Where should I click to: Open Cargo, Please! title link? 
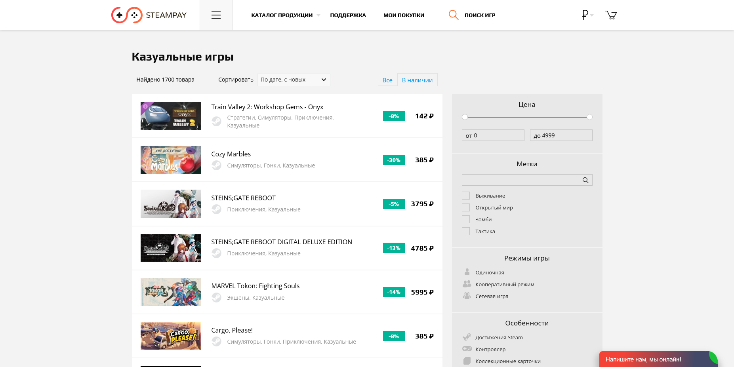pyautogui.click(x=232, y=330)
